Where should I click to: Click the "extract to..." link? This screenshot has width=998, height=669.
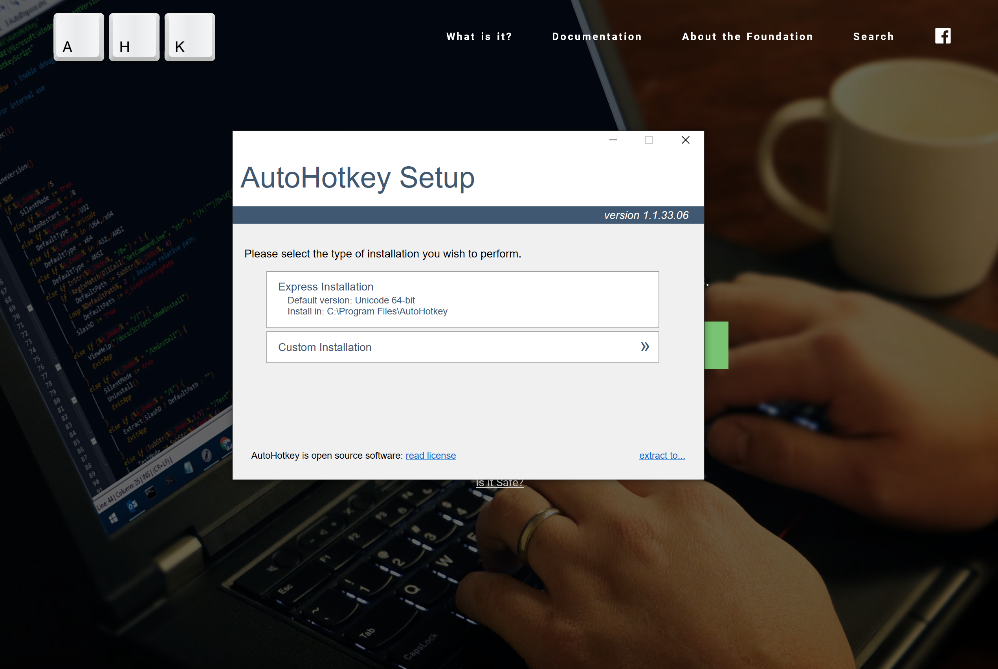tap(662, 455)
